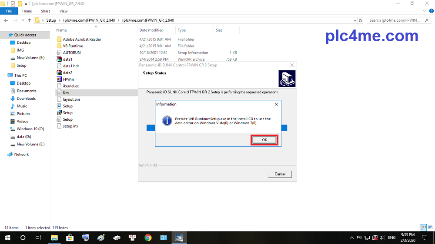Open Microsoft Store from the taskbar
Screen dimensions: 435x244
pos(70,237)
